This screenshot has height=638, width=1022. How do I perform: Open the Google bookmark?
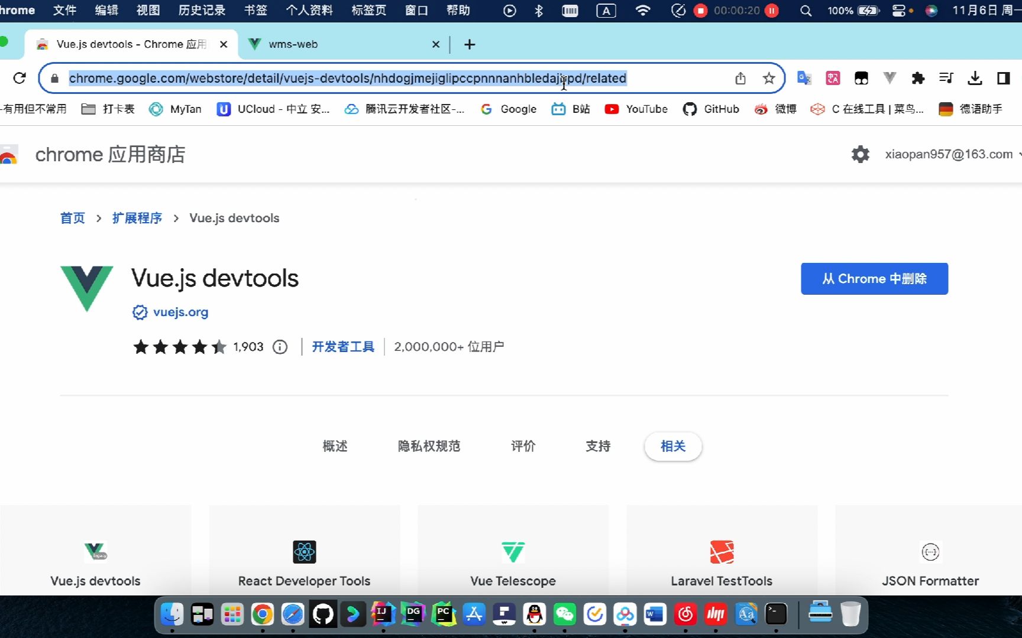[x=509, y=109]
